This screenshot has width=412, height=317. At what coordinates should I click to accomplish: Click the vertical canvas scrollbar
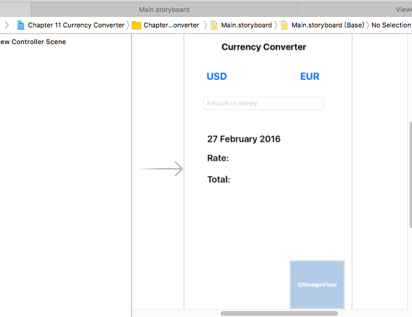pos(410,174)
